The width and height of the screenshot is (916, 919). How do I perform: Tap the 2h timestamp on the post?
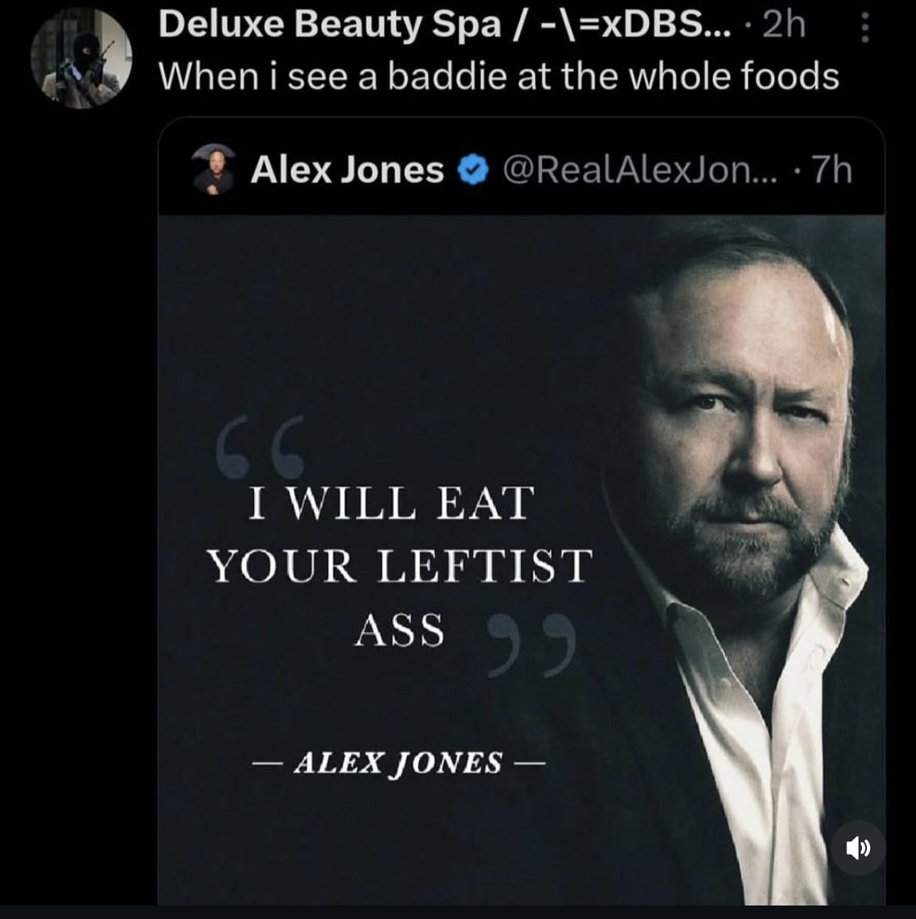[784, 24]
